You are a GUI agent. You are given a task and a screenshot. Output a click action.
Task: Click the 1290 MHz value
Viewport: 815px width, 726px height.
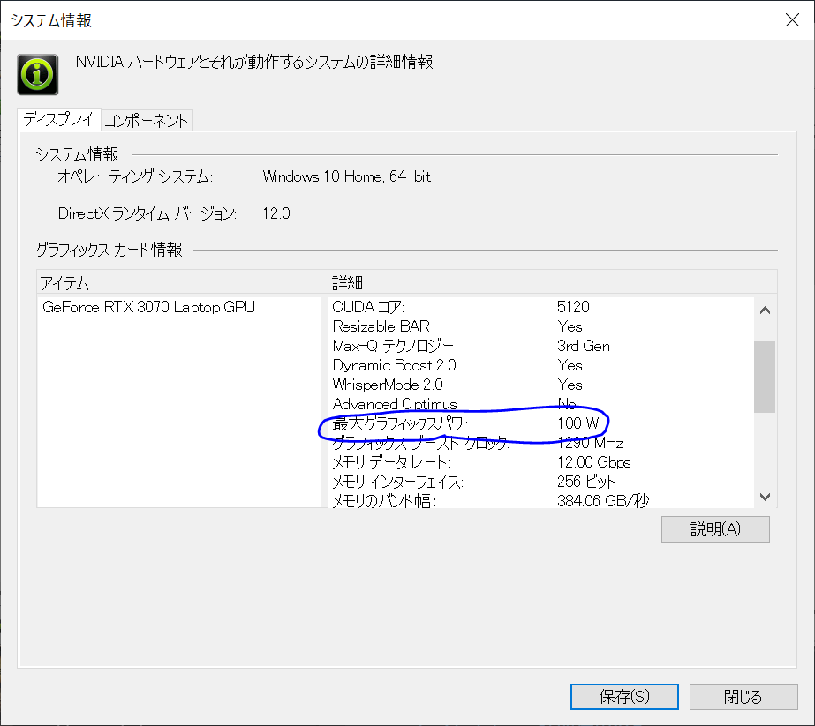(x=590, y=443)
